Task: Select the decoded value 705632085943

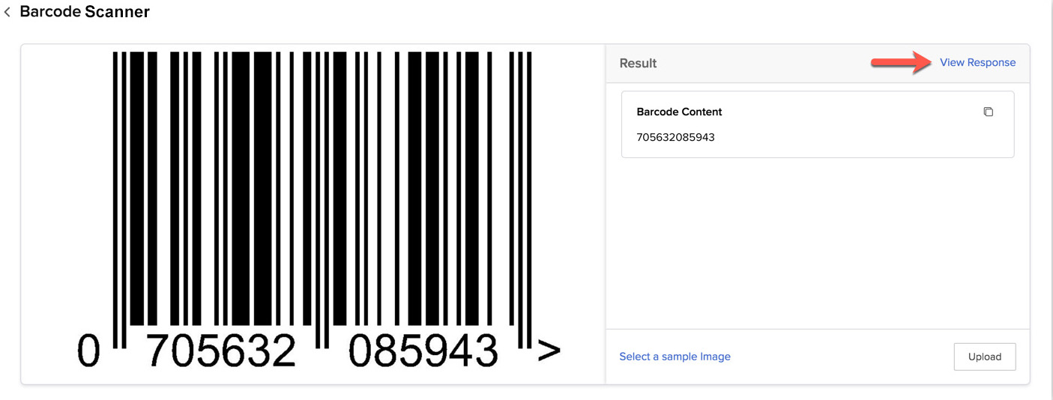Action: pos(675,137)
